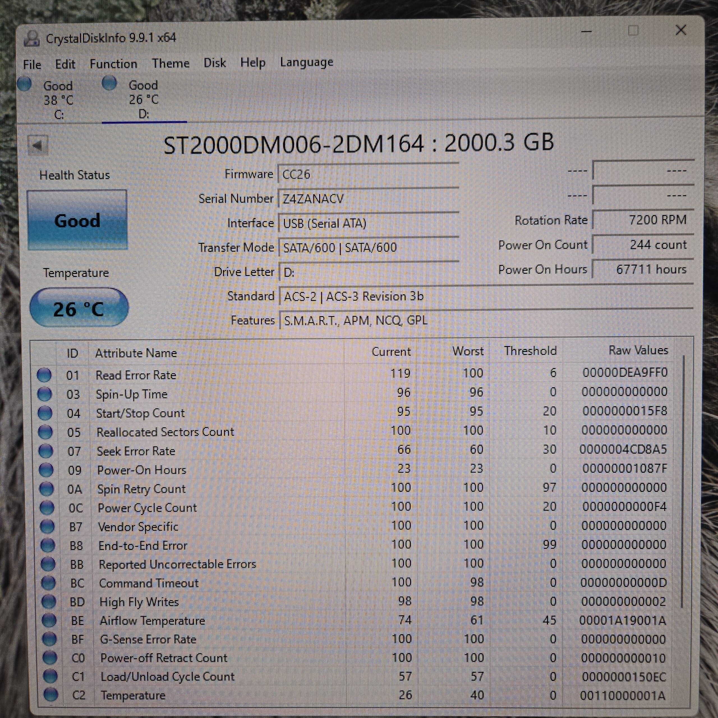
Task: Open the Disk menu
Action: [x=215, y=63]
